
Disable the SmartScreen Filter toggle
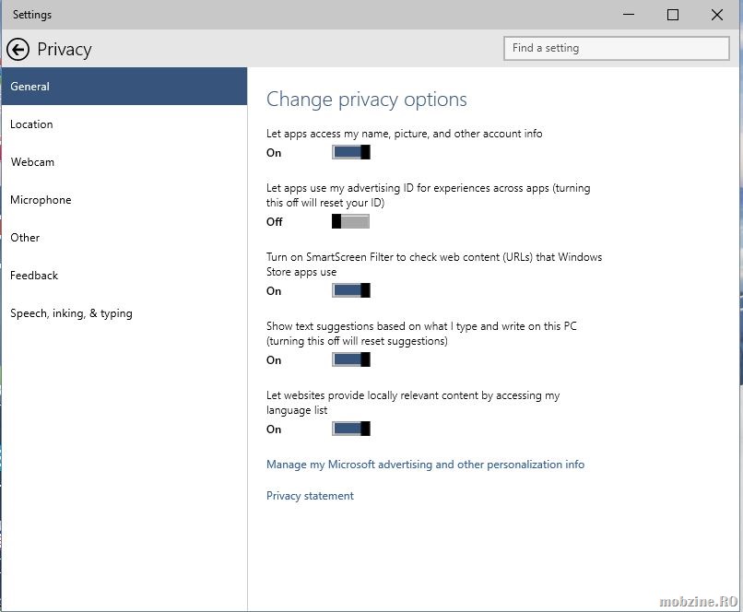pos(350,290)
